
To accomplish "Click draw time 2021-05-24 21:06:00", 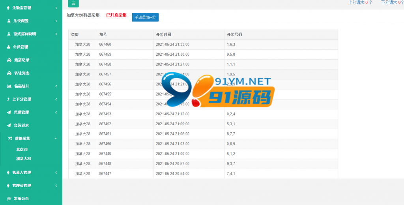I will click(x=173, y=134).
